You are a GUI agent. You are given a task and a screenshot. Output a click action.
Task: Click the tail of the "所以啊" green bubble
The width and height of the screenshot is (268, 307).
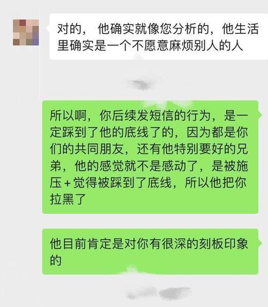(260, 115)
